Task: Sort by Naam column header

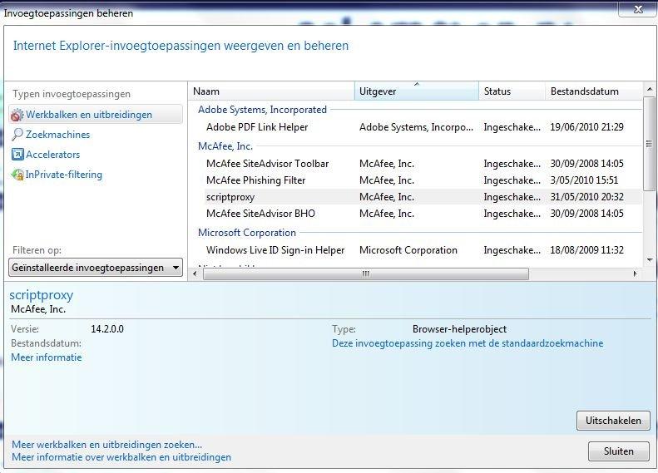Action: pyautogui.click(x=271, y=91)
